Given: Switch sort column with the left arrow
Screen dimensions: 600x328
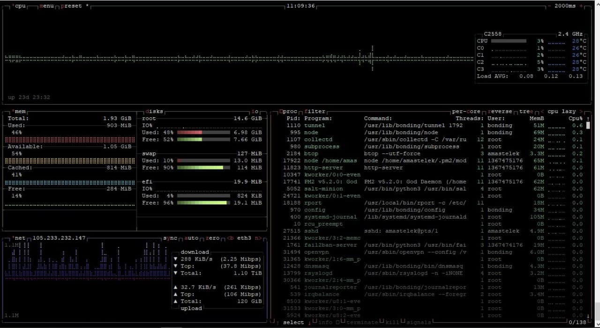Looking at the screenshot, I should click(x=542, y=111).
